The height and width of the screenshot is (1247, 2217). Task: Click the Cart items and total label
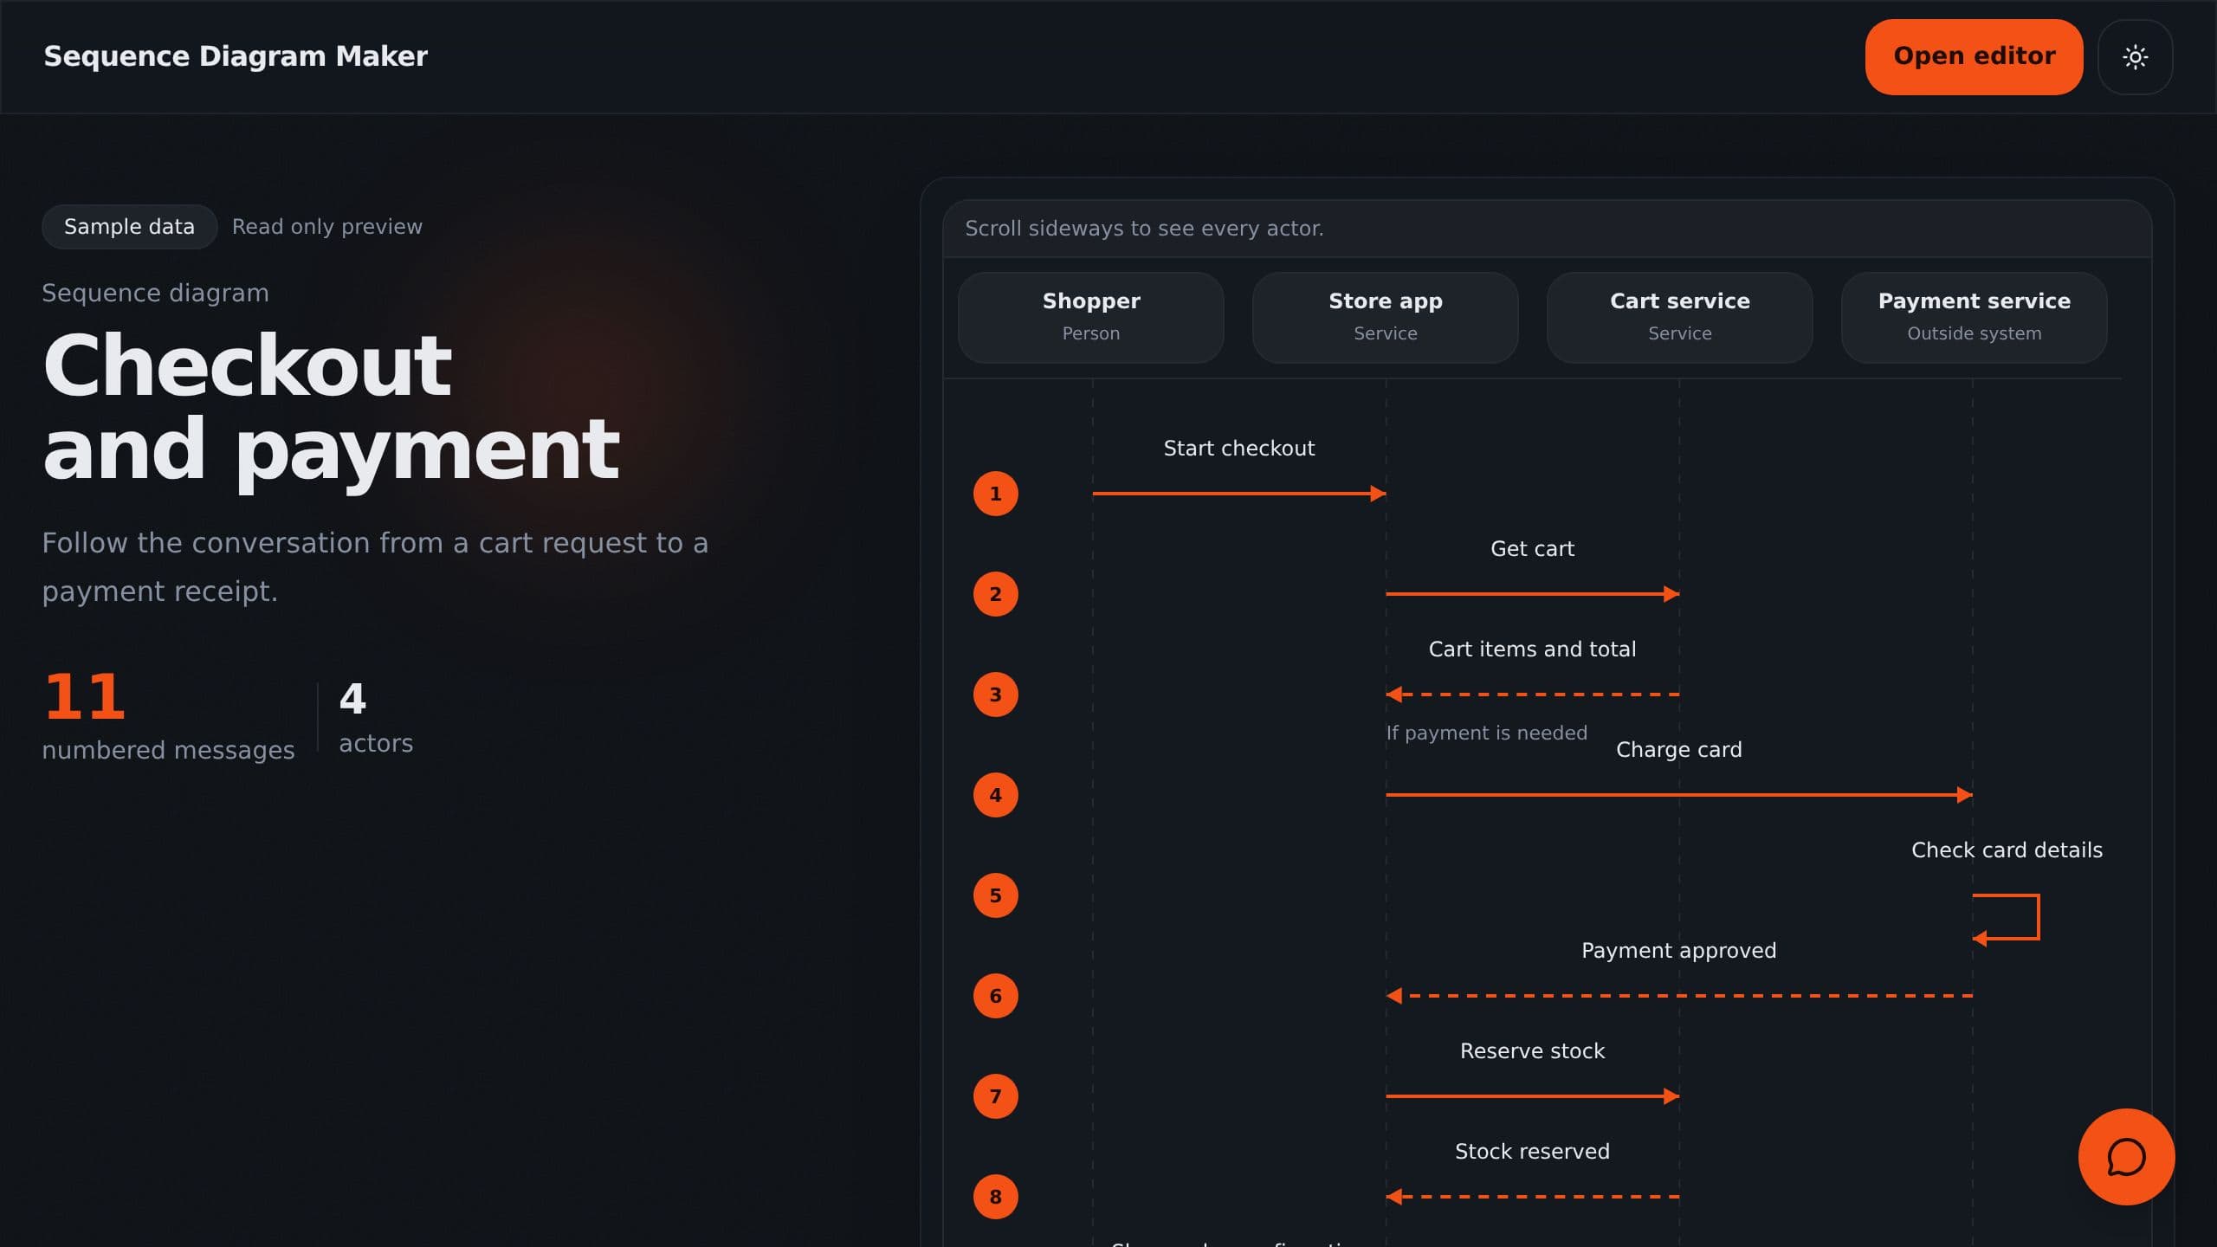point(1532,649)
